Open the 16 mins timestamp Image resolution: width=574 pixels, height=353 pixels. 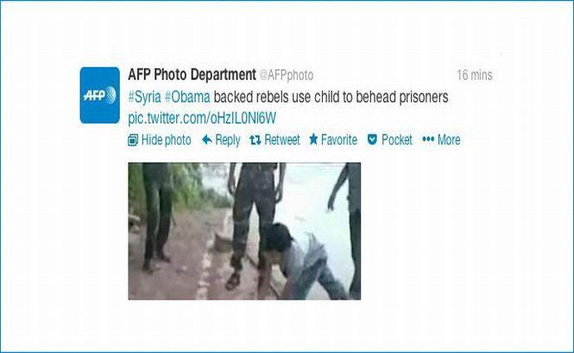coord(475,75)
